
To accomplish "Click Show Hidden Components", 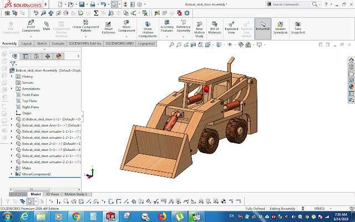I will (148, 29).
